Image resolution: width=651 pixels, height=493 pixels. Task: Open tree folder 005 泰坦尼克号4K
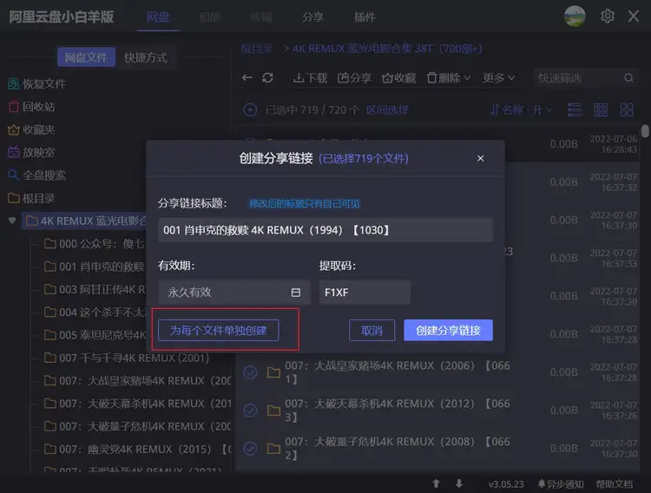point(95,335)
